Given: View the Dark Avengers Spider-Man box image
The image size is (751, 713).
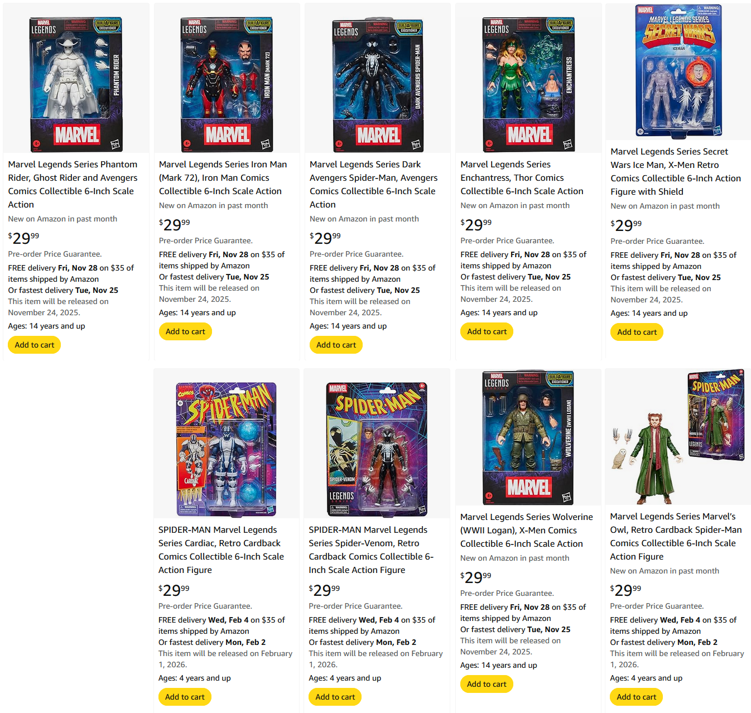Looking at the screenshot, I should coord(378,85).
